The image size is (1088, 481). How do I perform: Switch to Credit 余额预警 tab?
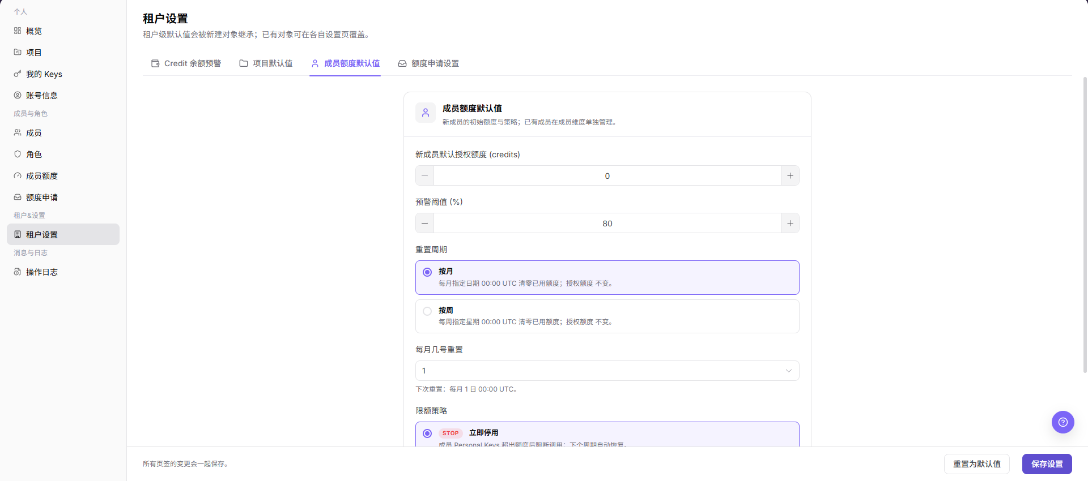click(186, 63)
